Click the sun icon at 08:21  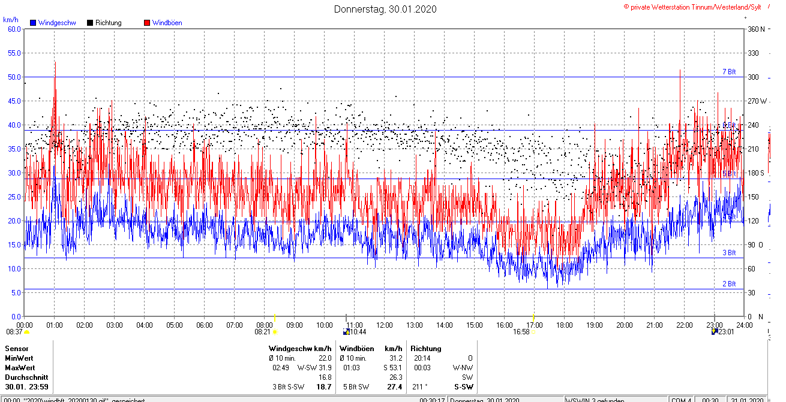275,331
